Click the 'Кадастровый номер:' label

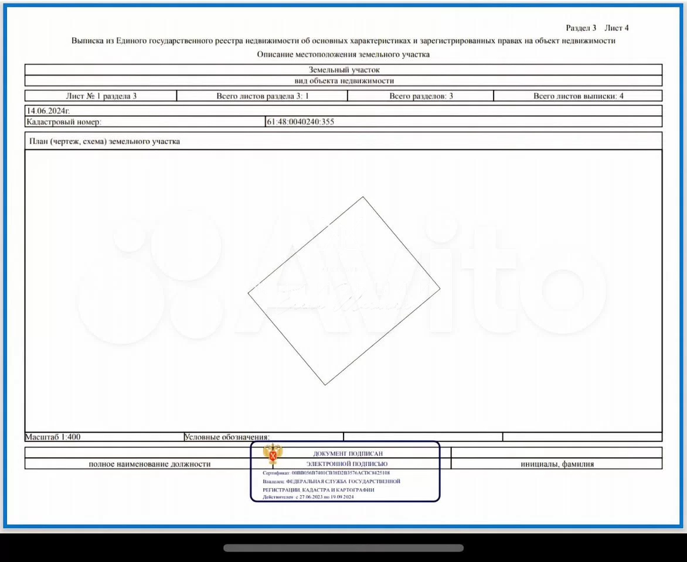pyautogui.click(x=64, y=122)
